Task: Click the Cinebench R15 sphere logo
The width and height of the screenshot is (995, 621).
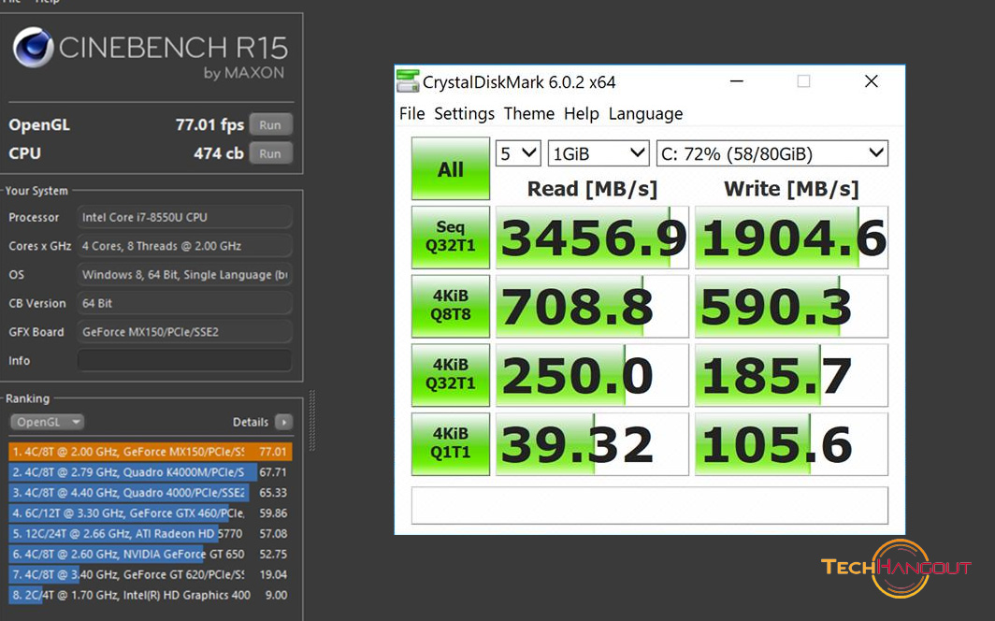Action: coord(33,47)
